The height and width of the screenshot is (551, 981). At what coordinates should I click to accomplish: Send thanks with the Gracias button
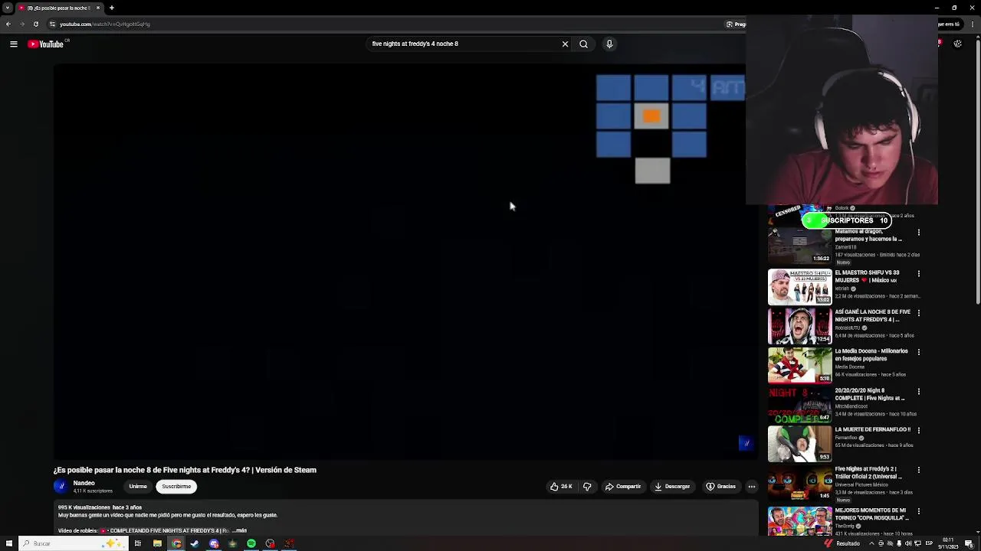(720, 487)
